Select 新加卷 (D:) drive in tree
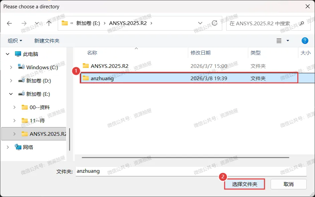Viewport: 315px width, 197px height. coord(39,81)
